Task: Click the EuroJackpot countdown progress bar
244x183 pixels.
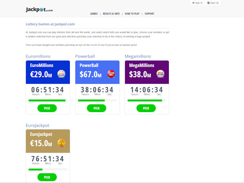Action: 48,170
